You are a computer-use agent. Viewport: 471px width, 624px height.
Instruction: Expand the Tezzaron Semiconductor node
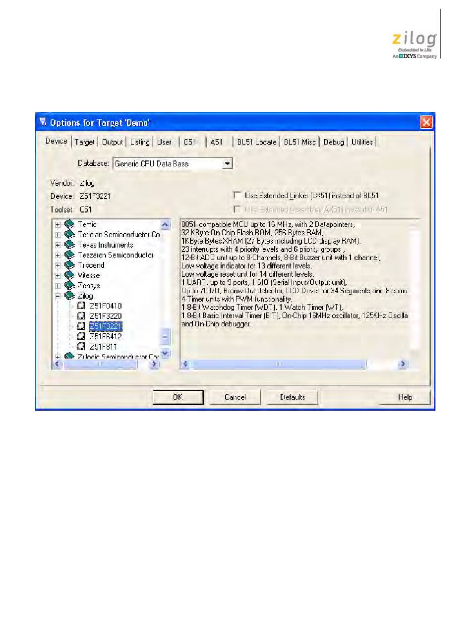click(x=58, y=255)
